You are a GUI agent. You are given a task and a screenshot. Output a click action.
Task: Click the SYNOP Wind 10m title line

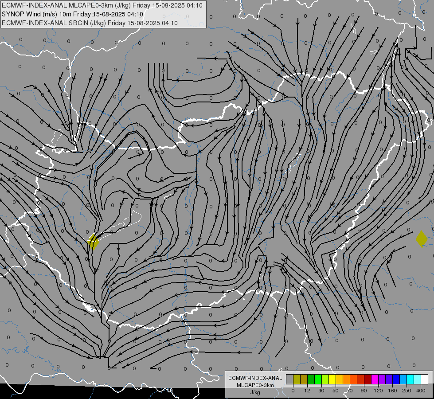pyautogui.click(x=73, y=14)
